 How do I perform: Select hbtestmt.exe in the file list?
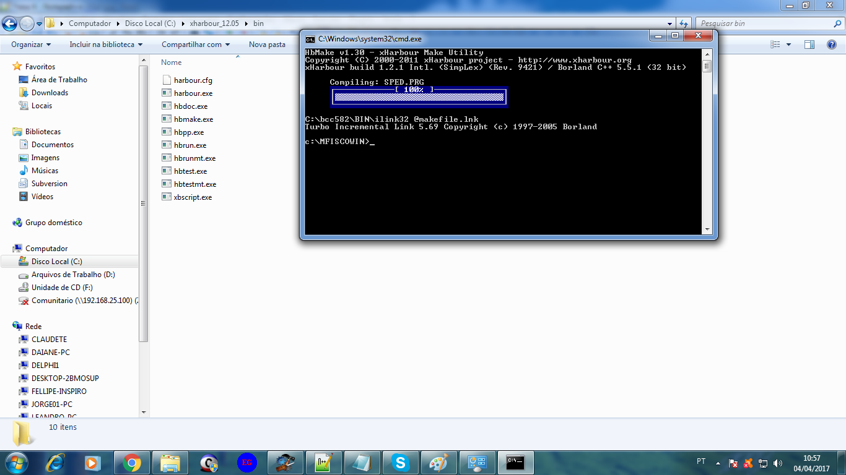point(195,184)
